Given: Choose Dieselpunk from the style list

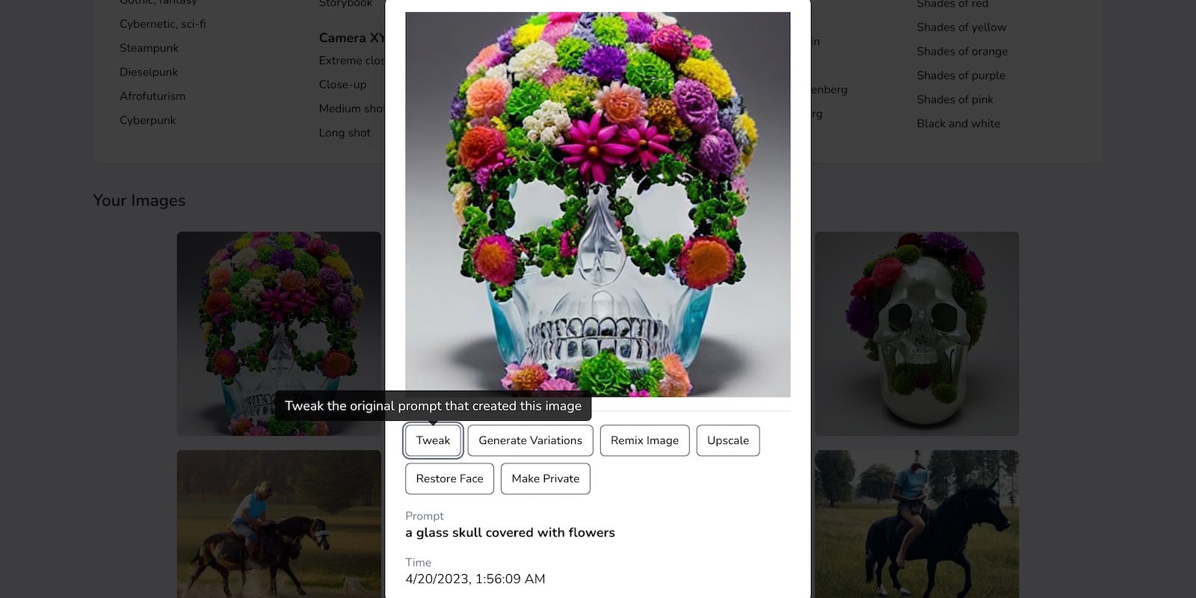Looking at the screenshot, I should point(149,73).
